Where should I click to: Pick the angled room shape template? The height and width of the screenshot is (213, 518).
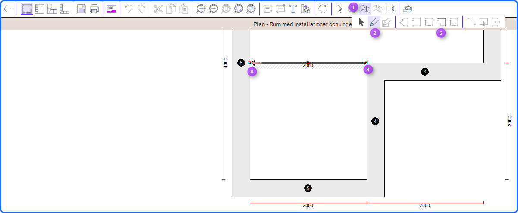click(x=404, y=22)
